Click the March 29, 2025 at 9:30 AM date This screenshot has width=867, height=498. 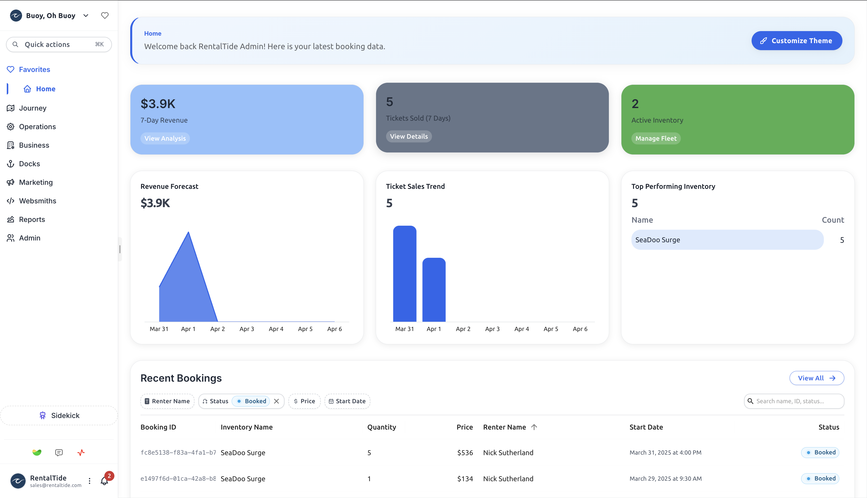(666, 478)
